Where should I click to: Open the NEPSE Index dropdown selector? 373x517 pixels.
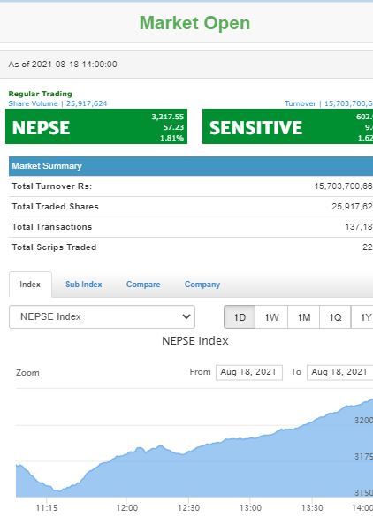(x=102, y=317)
